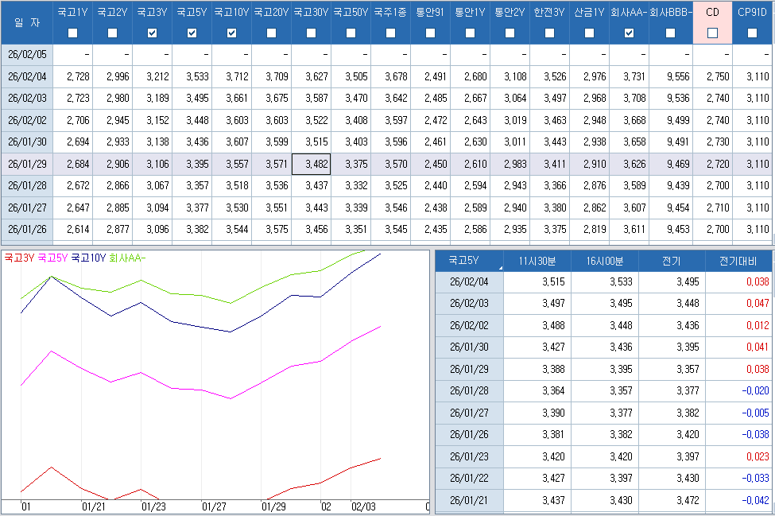Click 26/01/28 date in lower table
Viewport: 775px width, 516px height.
click(469, 390)
